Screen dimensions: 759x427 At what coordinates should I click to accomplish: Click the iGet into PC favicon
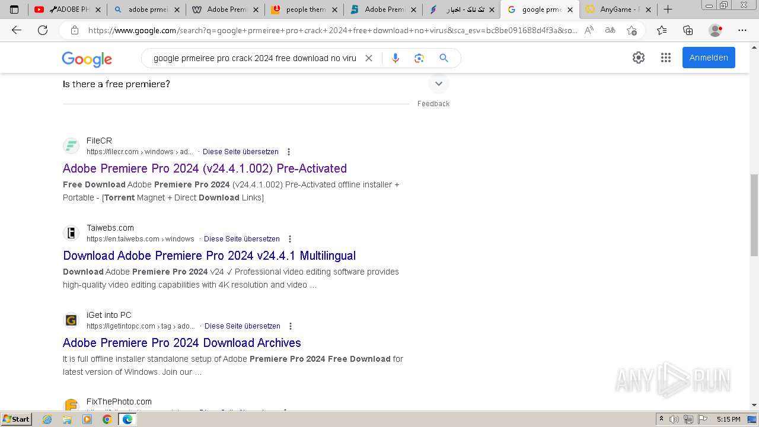(x=71, y=320)
